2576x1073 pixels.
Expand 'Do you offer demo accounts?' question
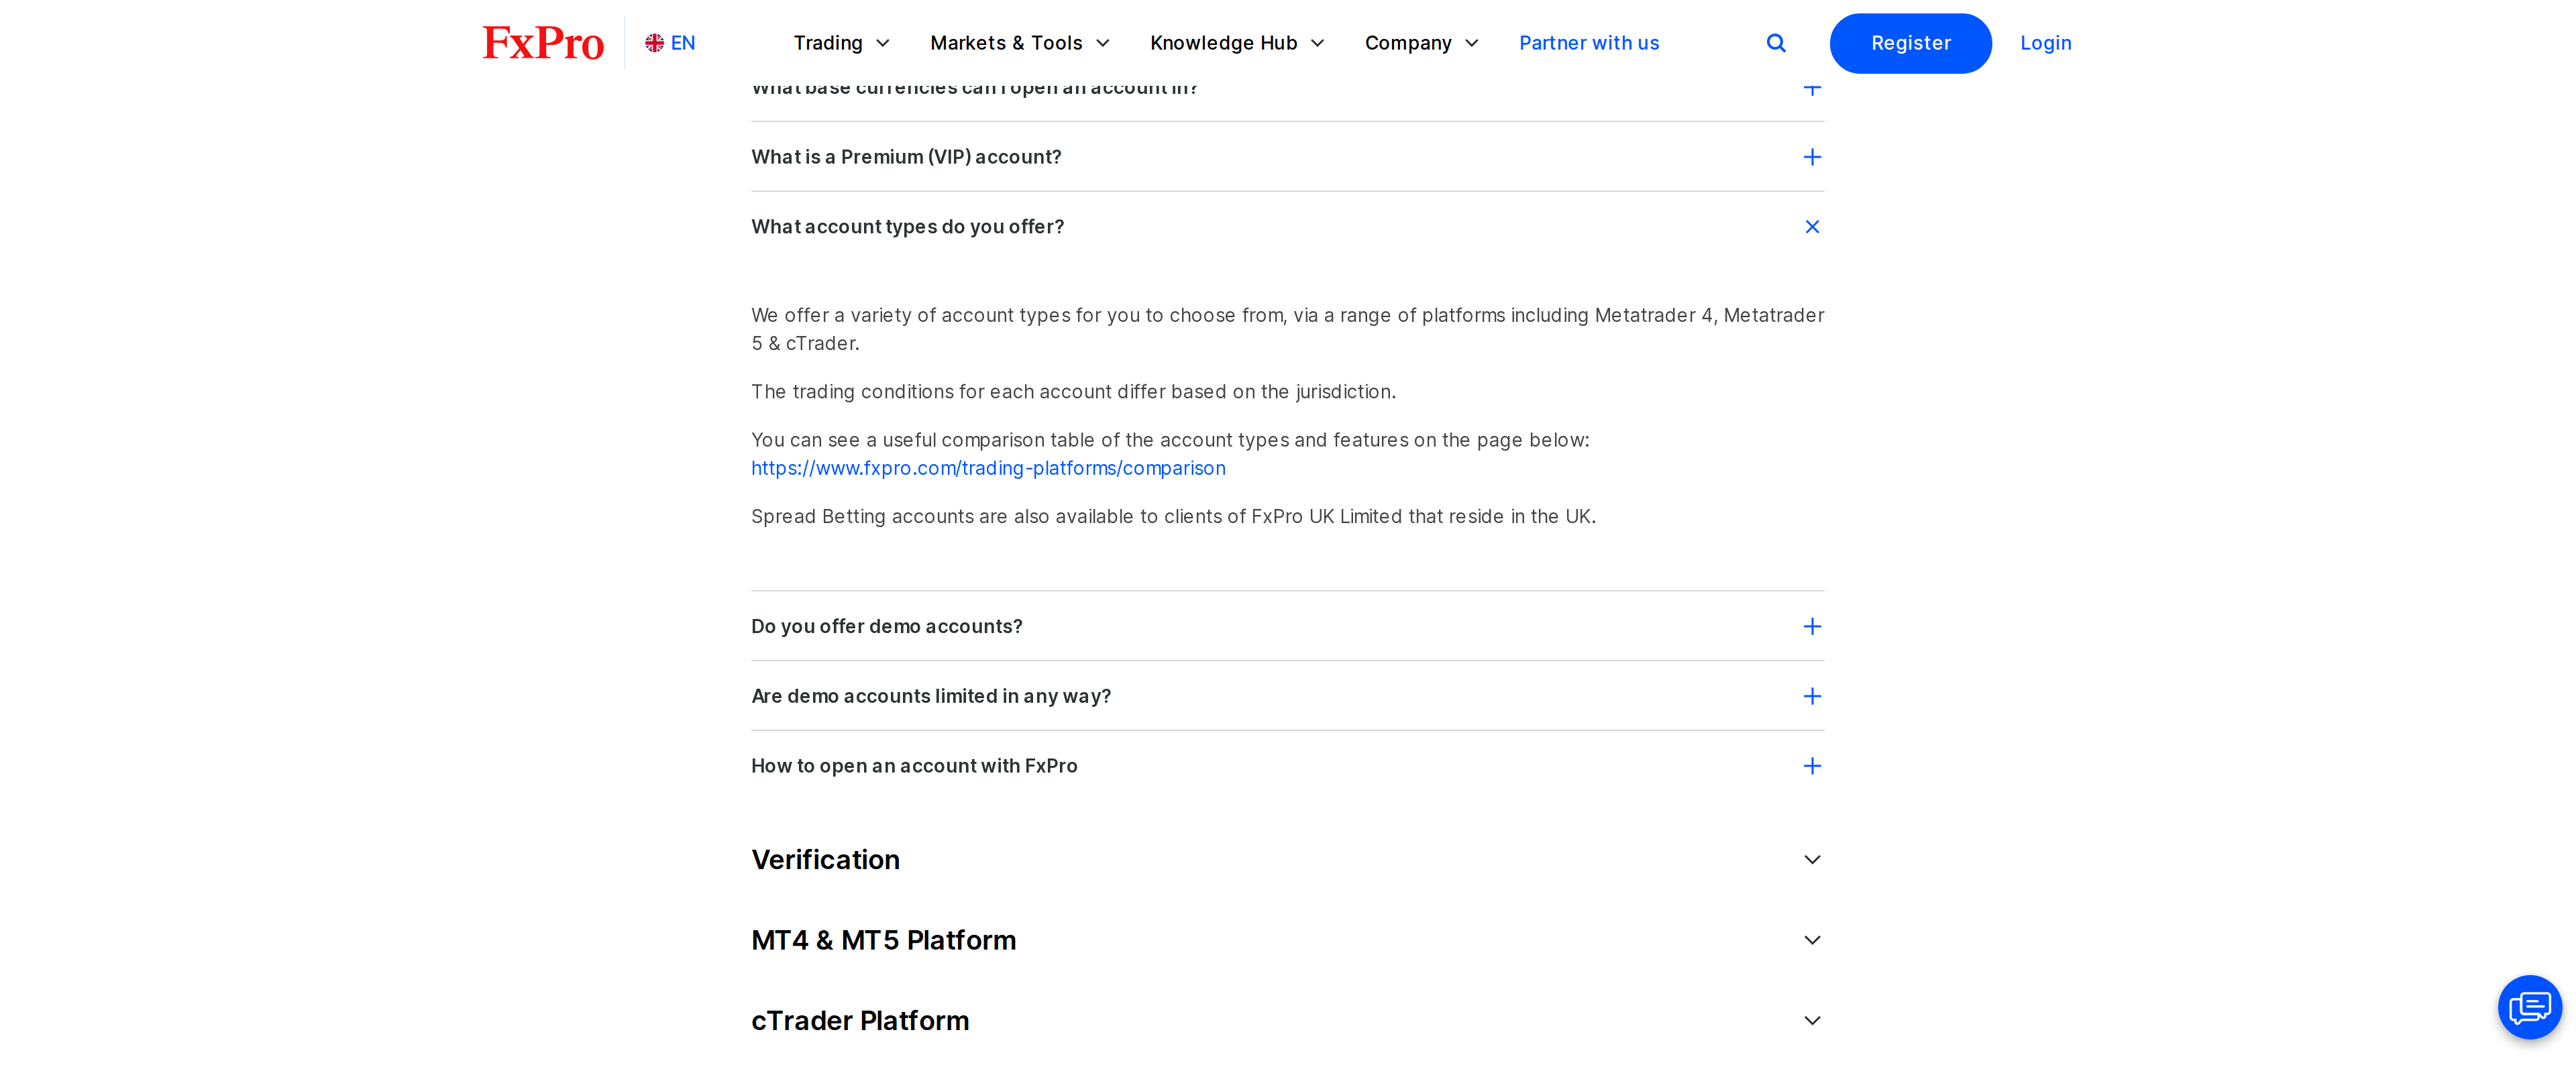(x=1812, y=626)
